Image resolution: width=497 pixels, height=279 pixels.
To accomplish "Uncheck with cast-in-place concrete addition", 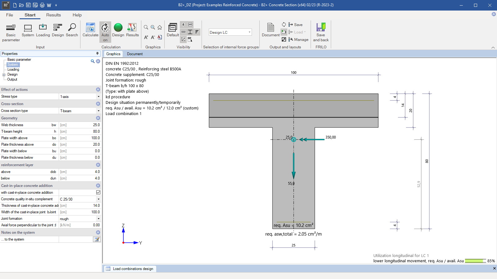I will pos(98,193).
